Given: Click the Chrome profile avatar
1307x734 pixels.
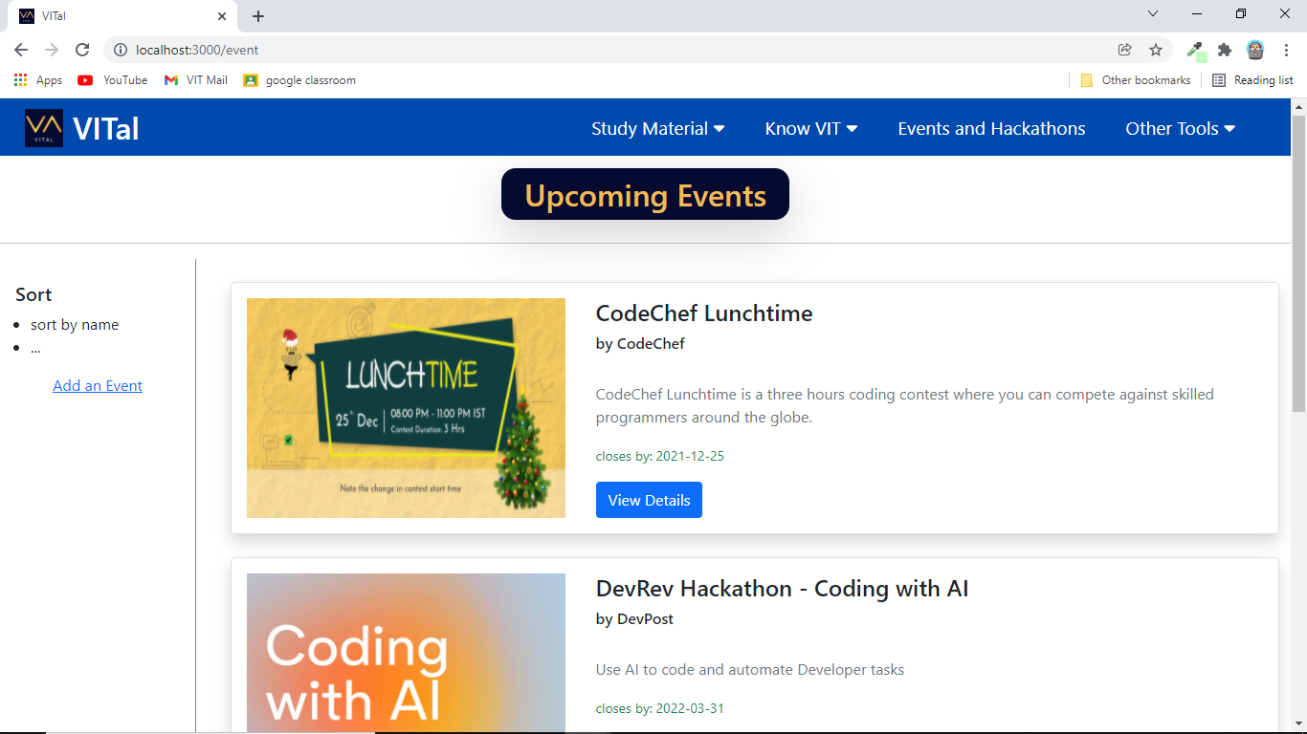Looking at the screenshot, I should click(1255, 50).
